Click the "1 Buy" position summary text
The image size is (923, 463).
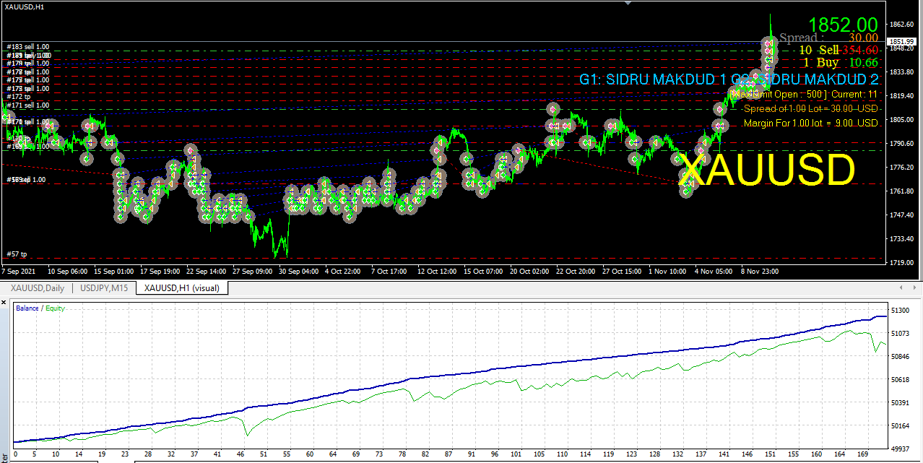point(821,63)
